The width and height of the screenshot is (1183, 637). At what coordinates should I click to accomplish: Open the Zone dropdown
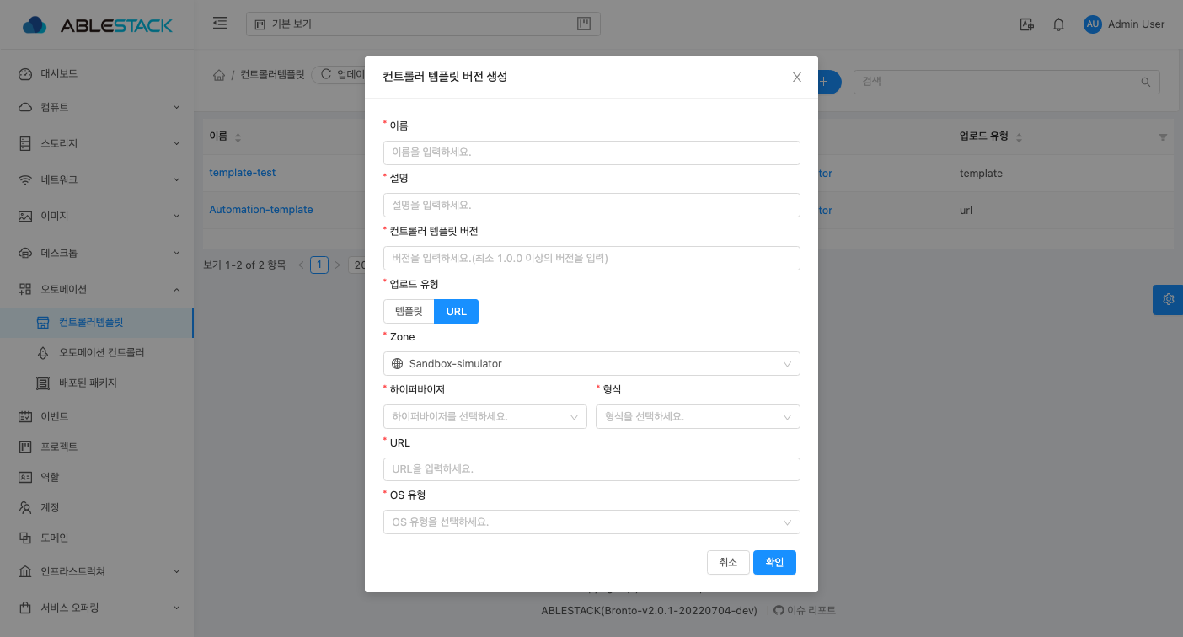(x=591, y=364)
